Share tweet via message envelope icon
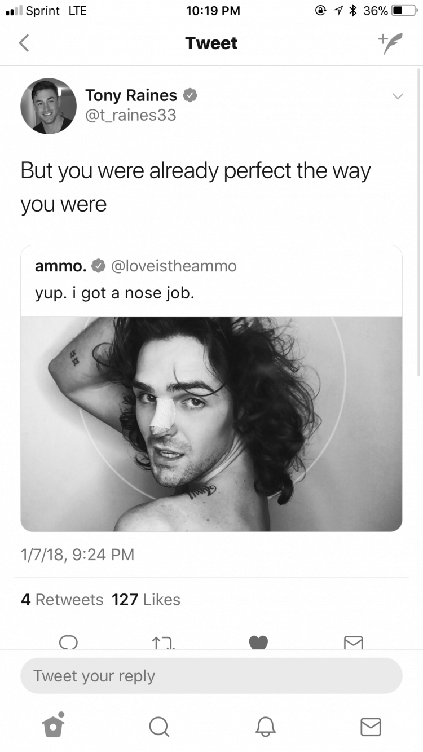Image resolution: width=423 pixels, height=752 pixels. 354,643
